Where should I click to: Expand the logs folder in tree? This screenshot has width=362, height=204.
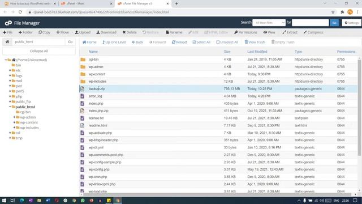10,75
